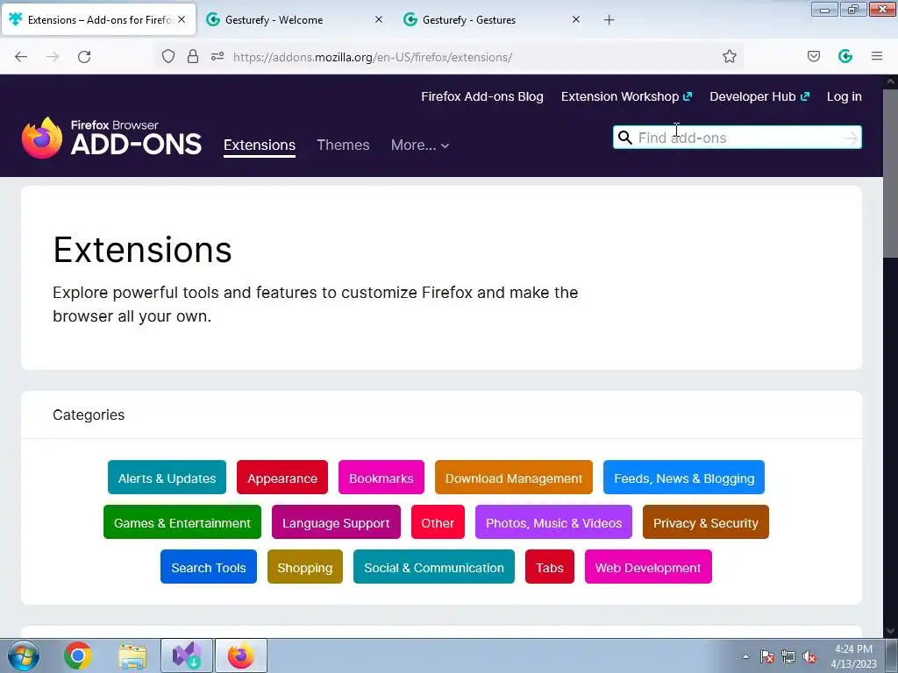898x673 pixels.
Task: Browse Alerts & Updates category
Action: click(x=167, y=478)
